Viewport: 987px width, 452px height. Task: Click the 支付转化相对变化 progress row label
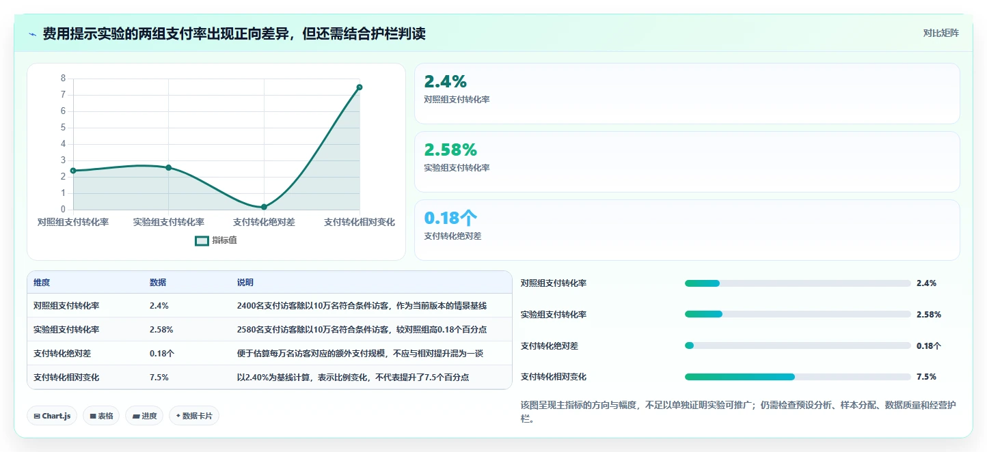pyautogui.click(x=554, y=377)
